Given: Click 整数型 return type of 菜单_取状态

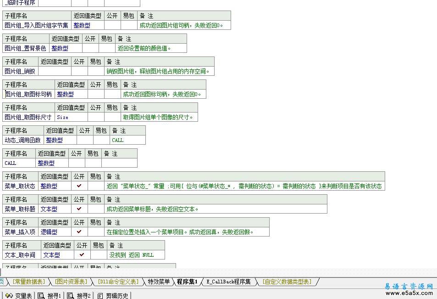Looking at the screenshot, I should (x=55, y=186).
